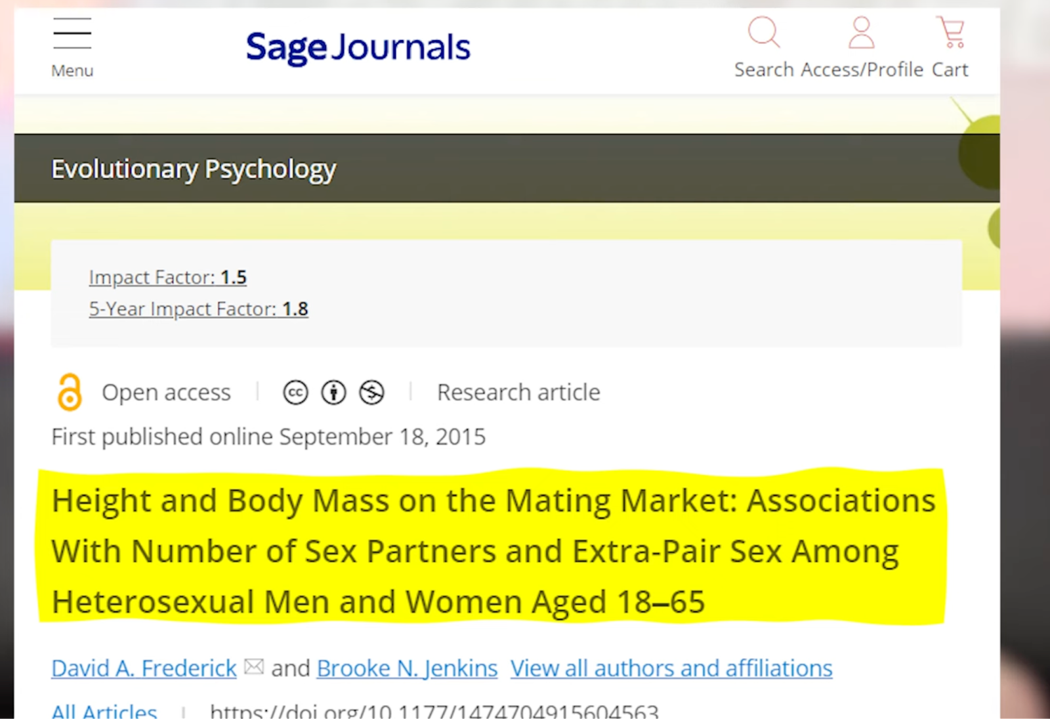Viewport: 1050px width, 719px height.
Task: Click the highlighted article title
Action: point(492,550)
